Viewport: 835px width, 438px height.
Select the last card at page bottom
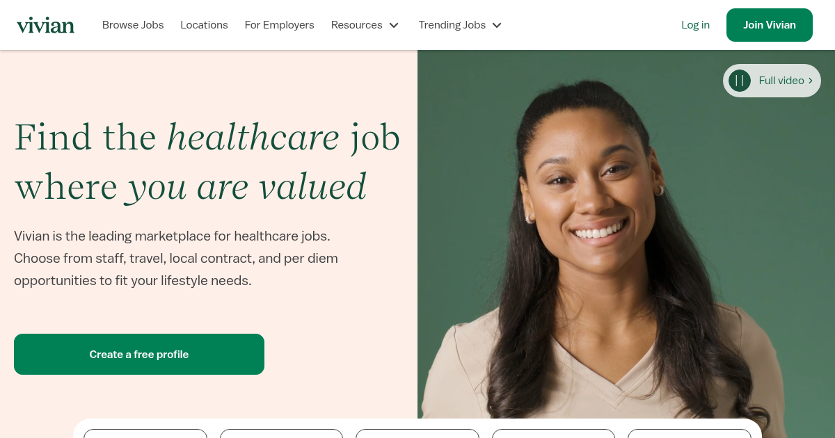690,434
